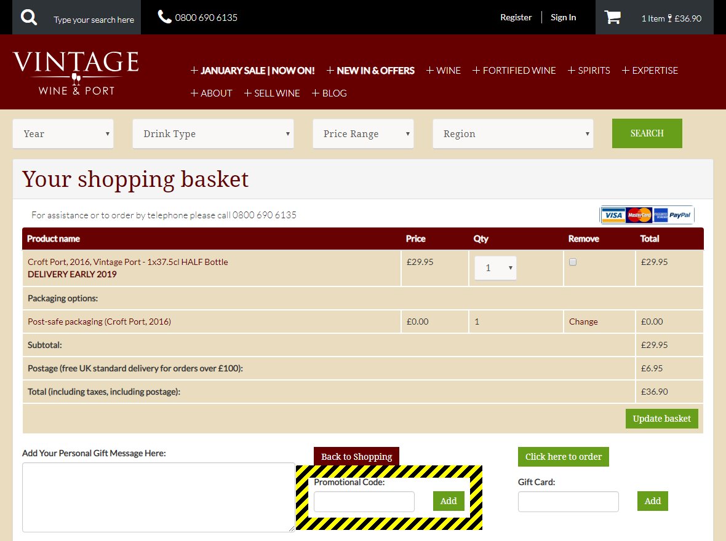The width and height of the screenshot is (726, 541).
Task: Click the phone icon in header
Action: tap(164, 17)
